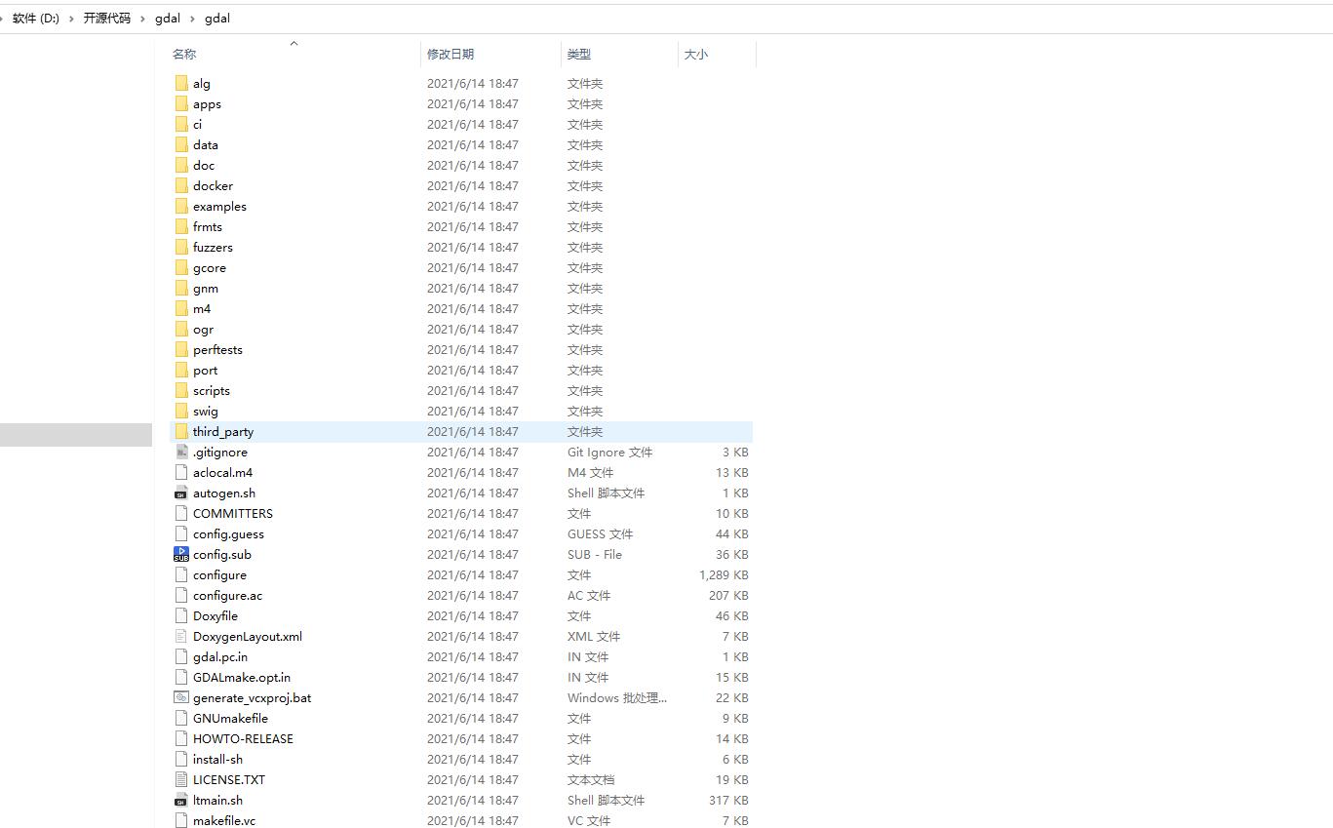Click the swig folder icon
The image size is (1333, 828).
click(181, 411)
